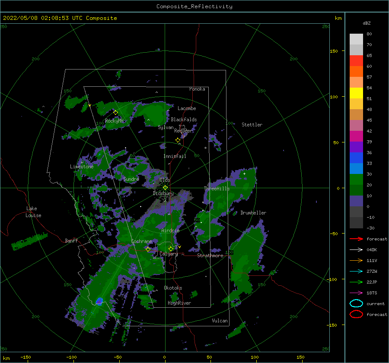This screenshot has height=363, width=389.
Task: Click the yellow diamond radar center at Didsbury
Action: click(x=165, y=188)
